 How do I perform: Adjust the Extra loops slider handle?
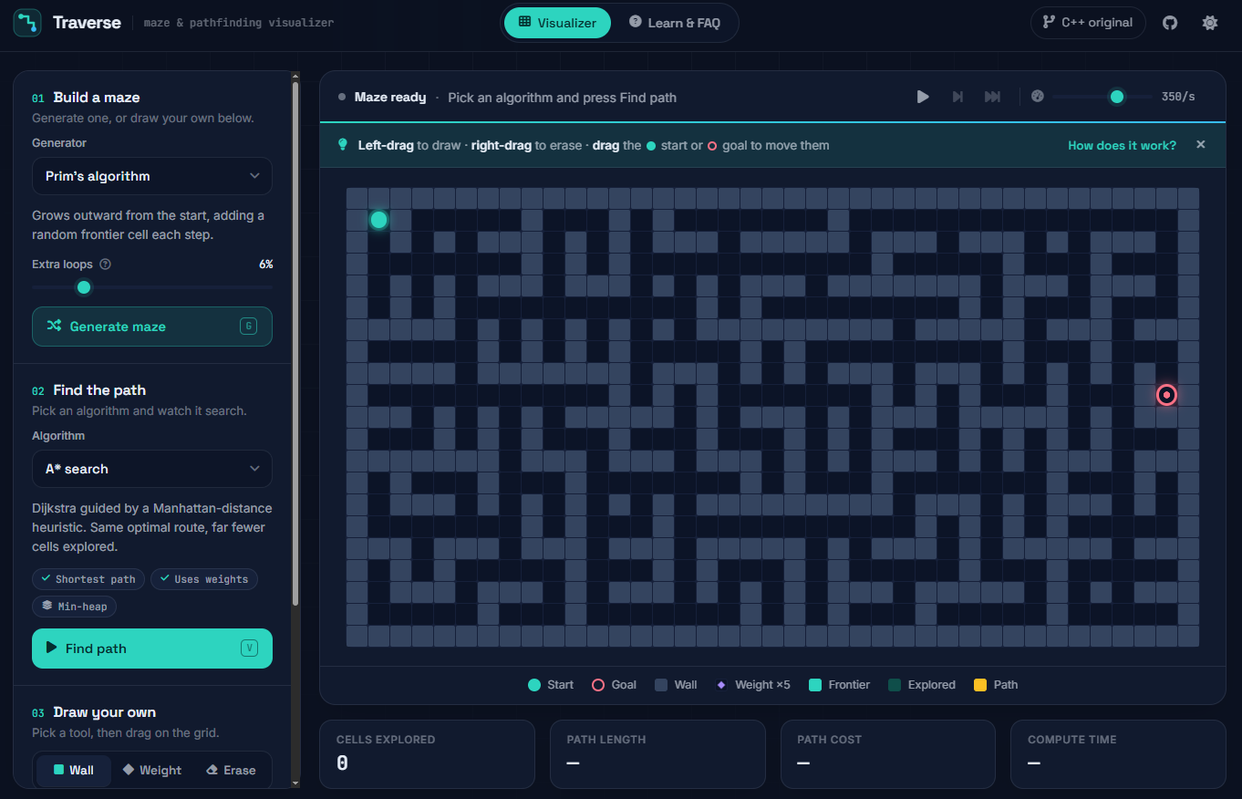(84, 287)
